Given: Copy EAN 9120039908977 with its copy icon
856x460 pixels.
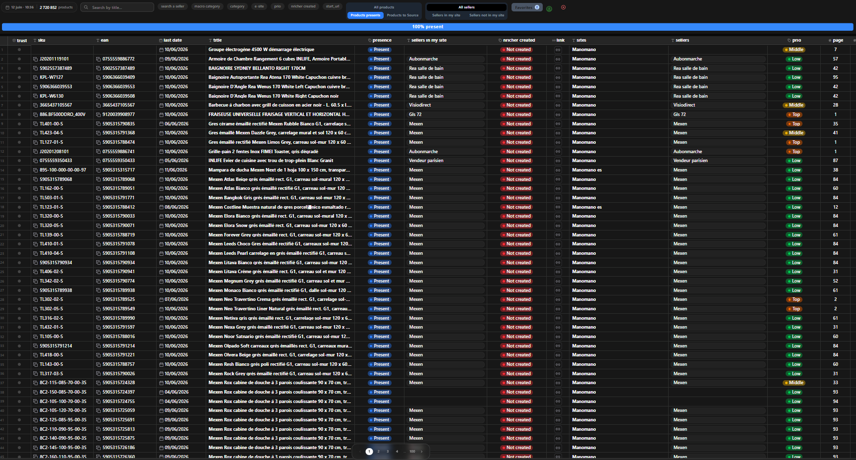Looking at the screenshot, I should point(98,115).
